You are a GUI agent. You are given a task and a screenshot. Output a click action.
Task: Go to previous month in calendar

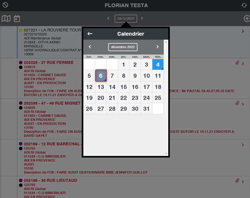click(x=90, y=47)
